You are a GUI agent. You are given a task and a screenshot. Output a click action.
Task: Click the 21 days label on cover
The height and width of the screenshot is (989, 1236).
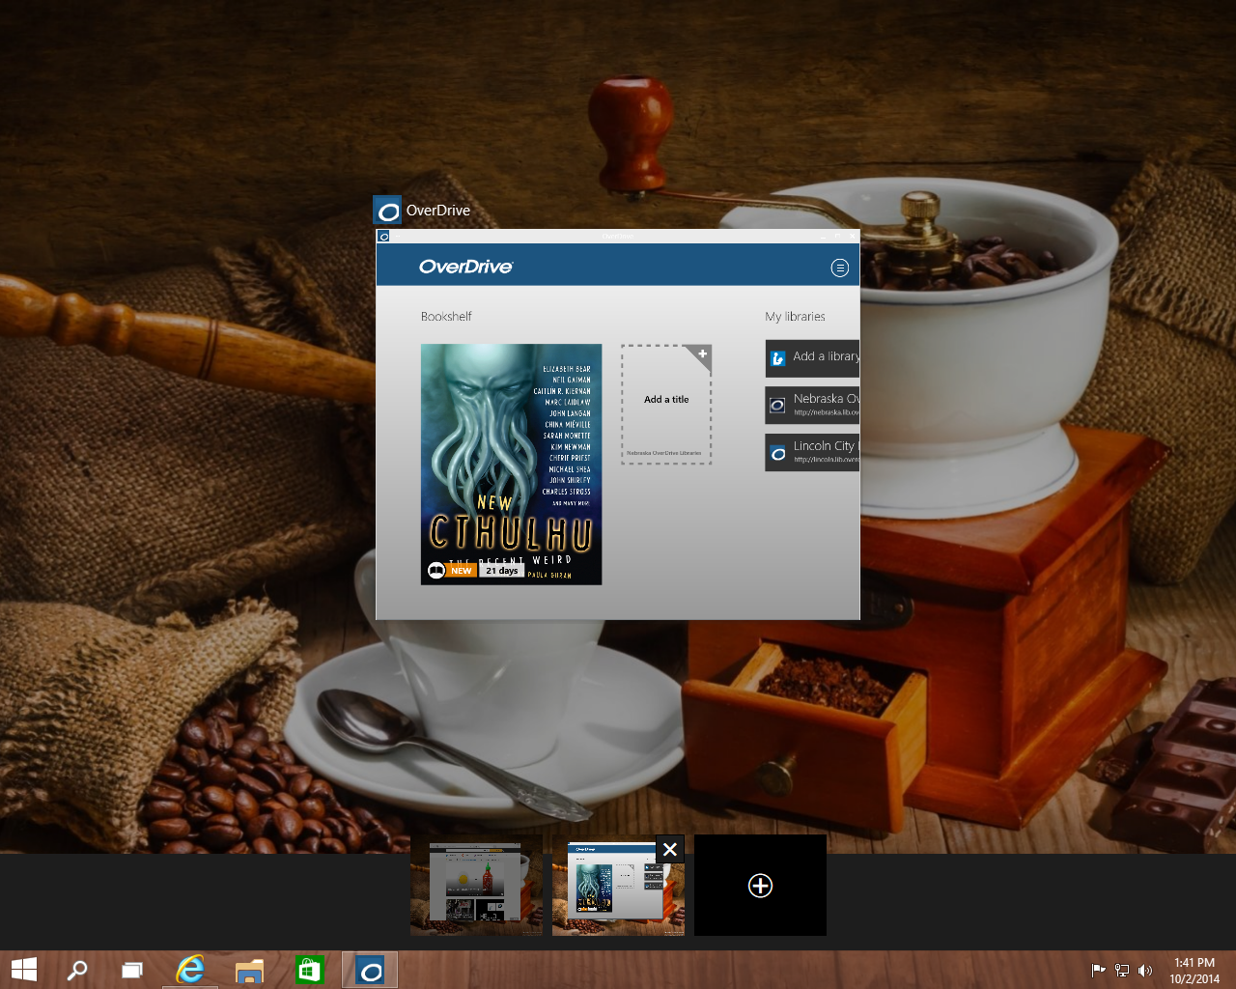click(x=501, y=571)
